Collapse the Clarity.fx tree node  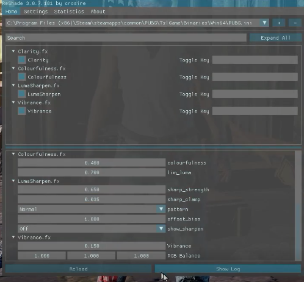coord(13,51)
